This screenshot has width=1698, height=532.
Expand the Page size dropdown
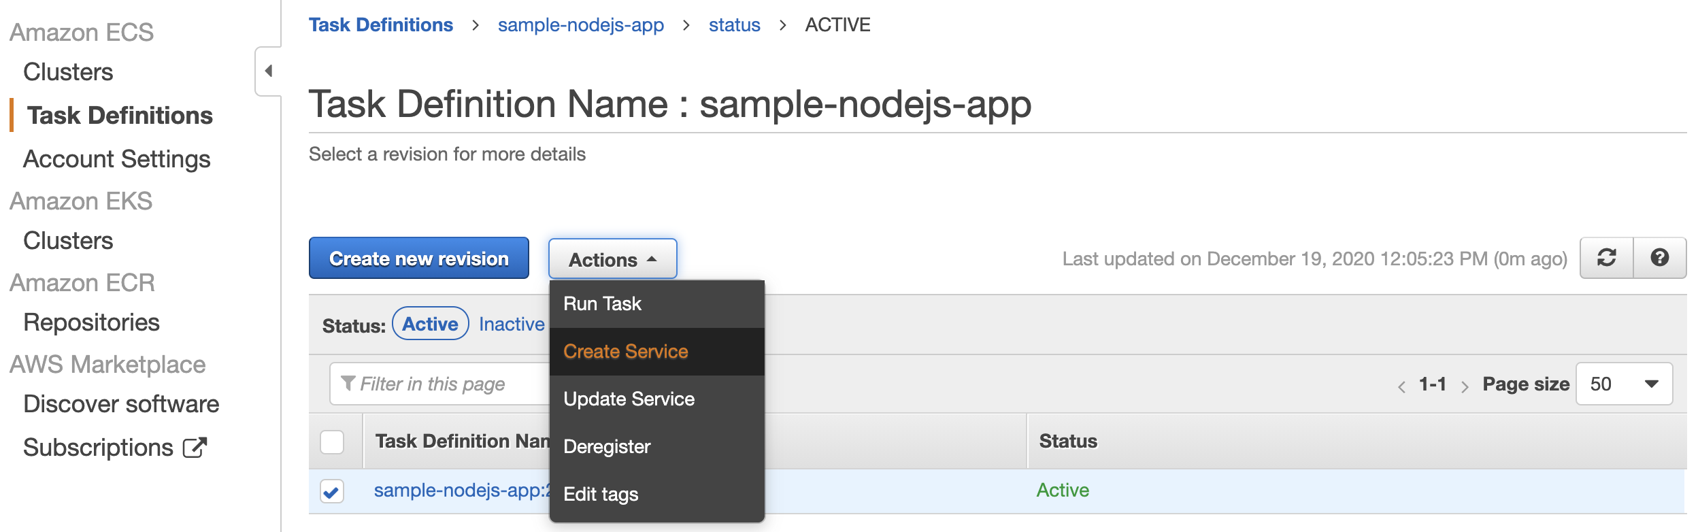point(1624,384)
